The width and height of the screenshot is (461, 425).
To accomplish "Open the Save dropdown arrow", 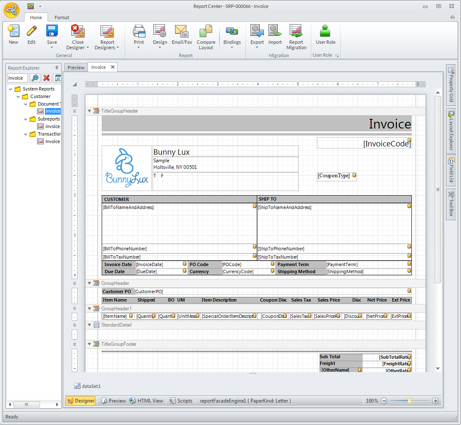I will [x=52, y=48].
